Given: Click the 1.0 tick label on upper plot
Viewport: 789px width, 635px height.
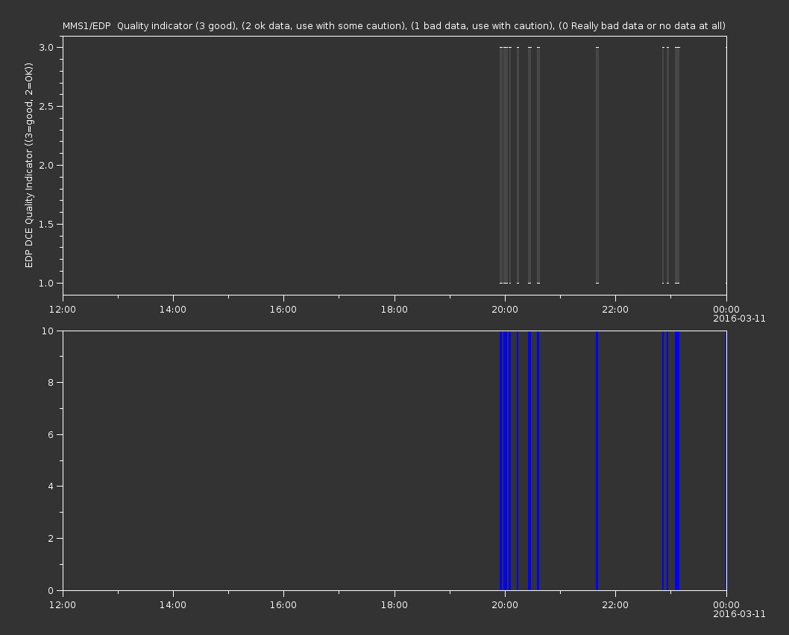Looking at the screenshot, I should (x=46, y=283).
